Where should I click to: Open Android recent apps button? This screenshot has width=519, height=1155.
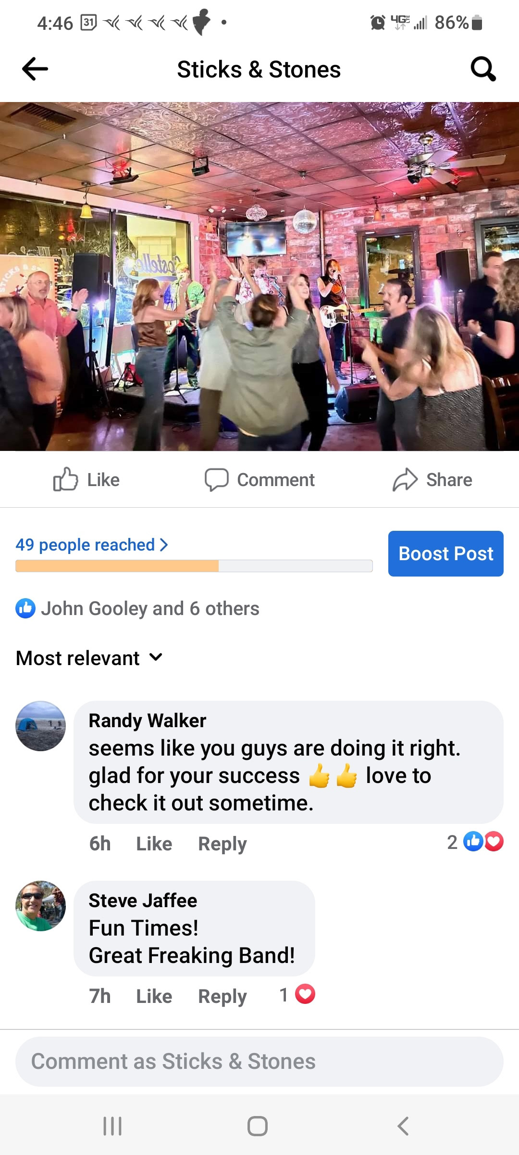click(x=112, y=1126)
